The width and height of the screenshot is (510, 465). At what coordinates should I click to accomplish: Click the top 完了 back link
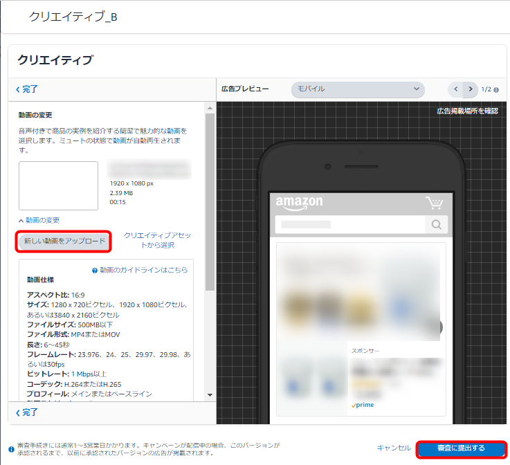tap(27, 89)
